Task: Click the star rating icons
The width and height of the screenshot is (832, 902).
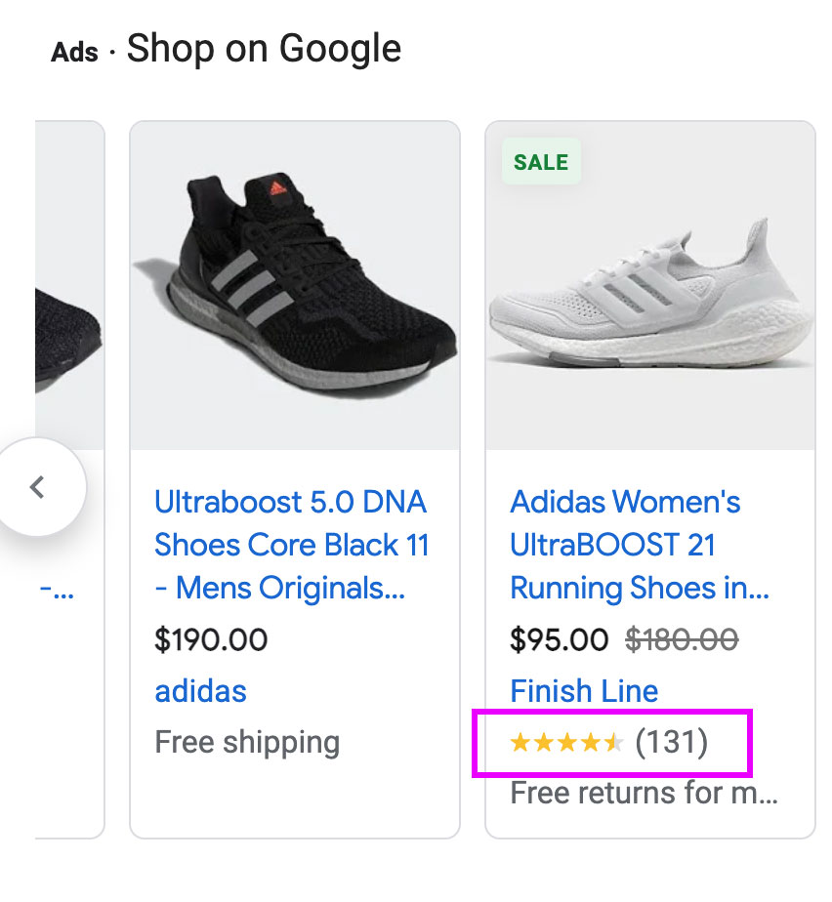Action: (x=565, y=743)
